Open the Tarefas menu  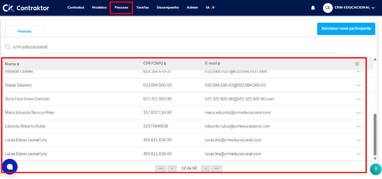(x=143, y=8)
